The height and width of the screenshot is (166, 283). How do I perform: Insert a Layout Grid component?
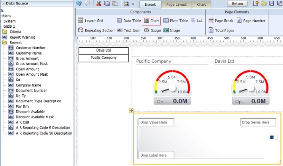[x=91, y=21]
